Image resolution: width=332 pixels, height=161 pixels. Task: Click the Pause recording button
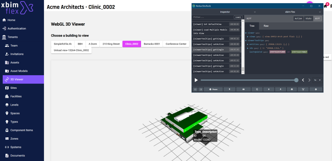click(x=213, y=89)
